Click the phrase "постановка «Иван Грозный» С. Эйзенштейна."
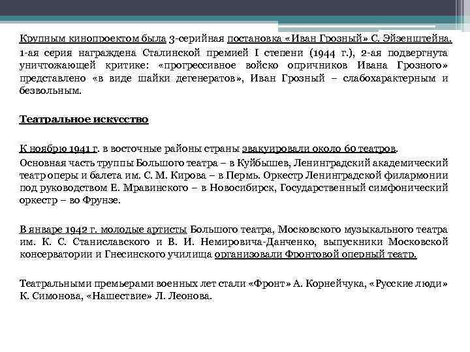The image size is (470, 352). [x=339, y=38]
